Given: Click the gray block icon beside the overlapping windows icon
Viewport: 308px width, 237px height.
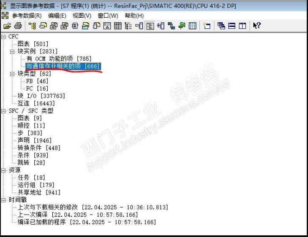Looking at the screenshot, I should pos(54,26).
